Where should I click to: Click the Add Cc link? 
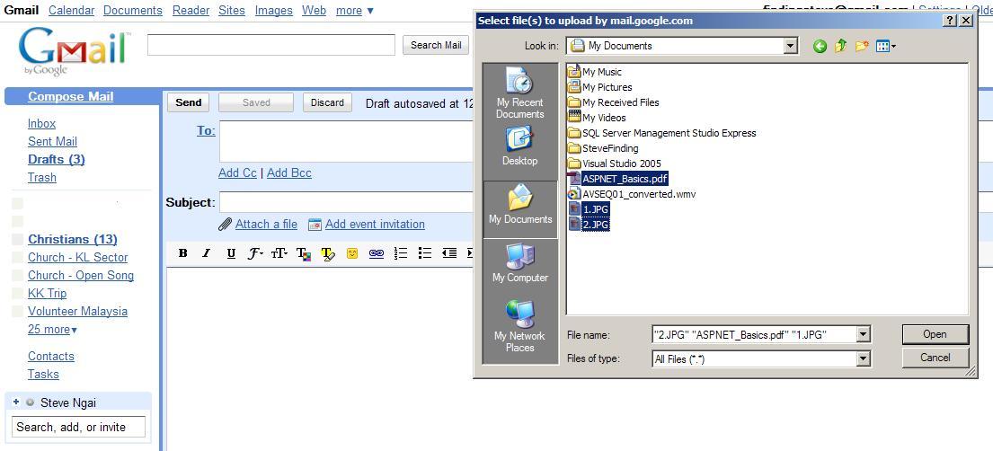pyautogui.click(x=237, y=172)
